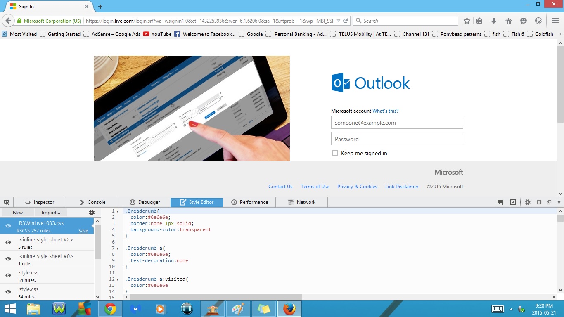Collapse the .Breadcrumb rule fold arrow at line 1
The width and height of the screenshot is (564, 317).
[x=118, y=211]
